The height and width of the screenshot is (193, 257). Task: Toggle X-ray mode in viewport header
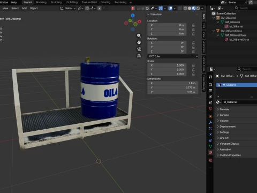tap(180, 8)
